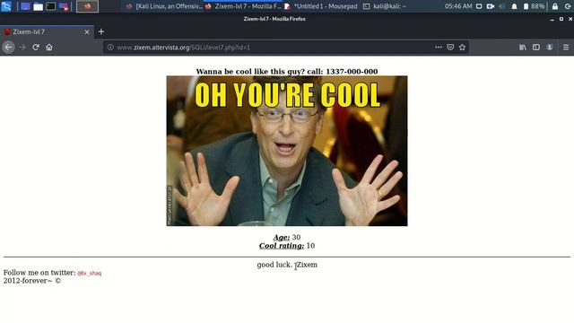This screenshot has height=323, width=574.
Task: Close the Zixem-lvl 7 tab
Action: pos(87,32)
